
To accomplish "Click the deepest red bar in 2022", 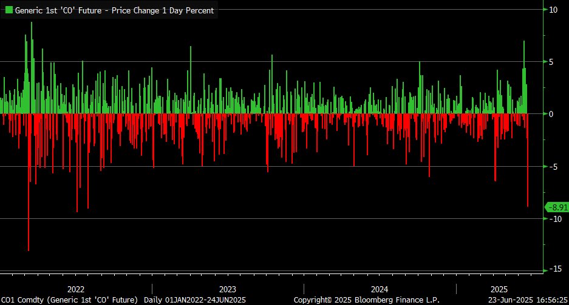I will (x=29, y=182).
